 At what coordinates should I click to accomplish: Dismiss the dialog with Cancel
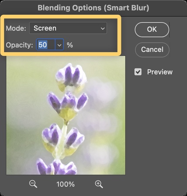click(152, 50)
